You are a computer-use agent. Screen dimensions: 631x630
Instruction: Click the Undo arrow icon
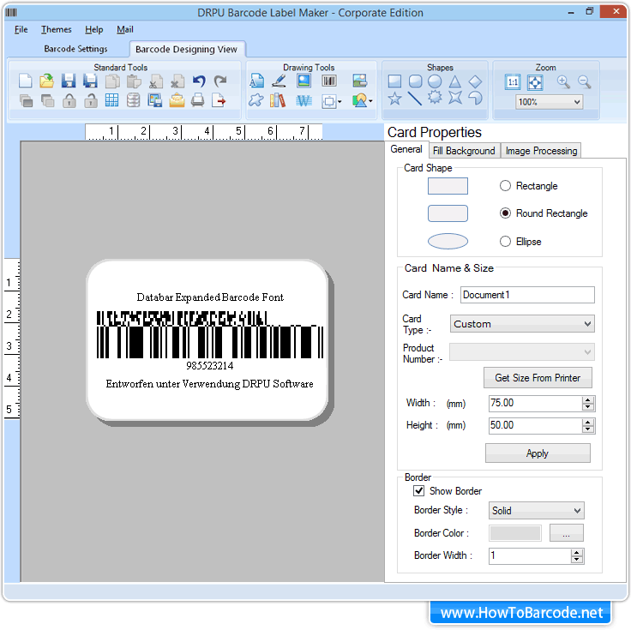(x=199, y=81)
